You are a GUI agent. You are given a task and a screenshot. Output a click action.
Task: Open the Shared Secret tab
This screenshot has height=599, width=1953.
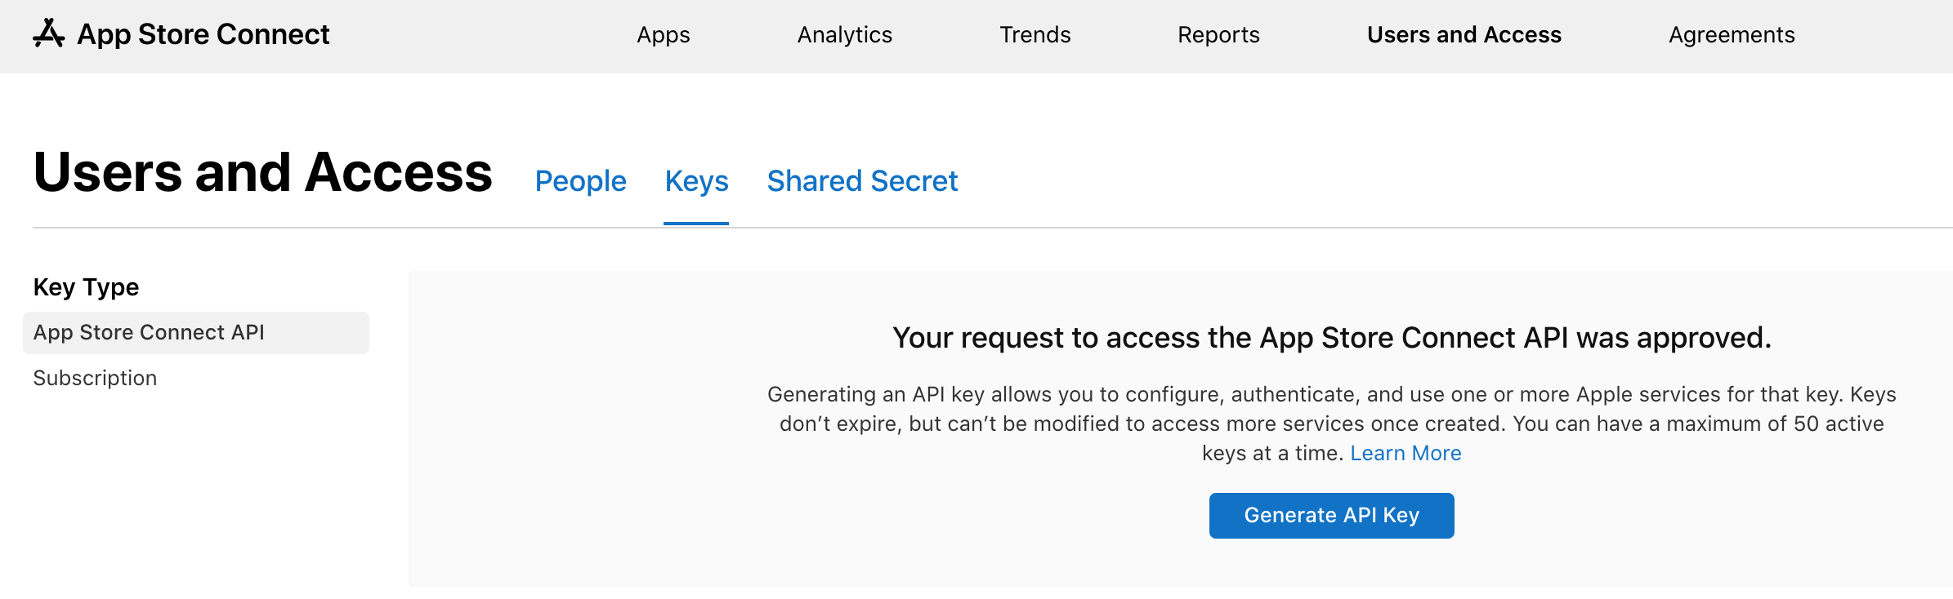862,181
